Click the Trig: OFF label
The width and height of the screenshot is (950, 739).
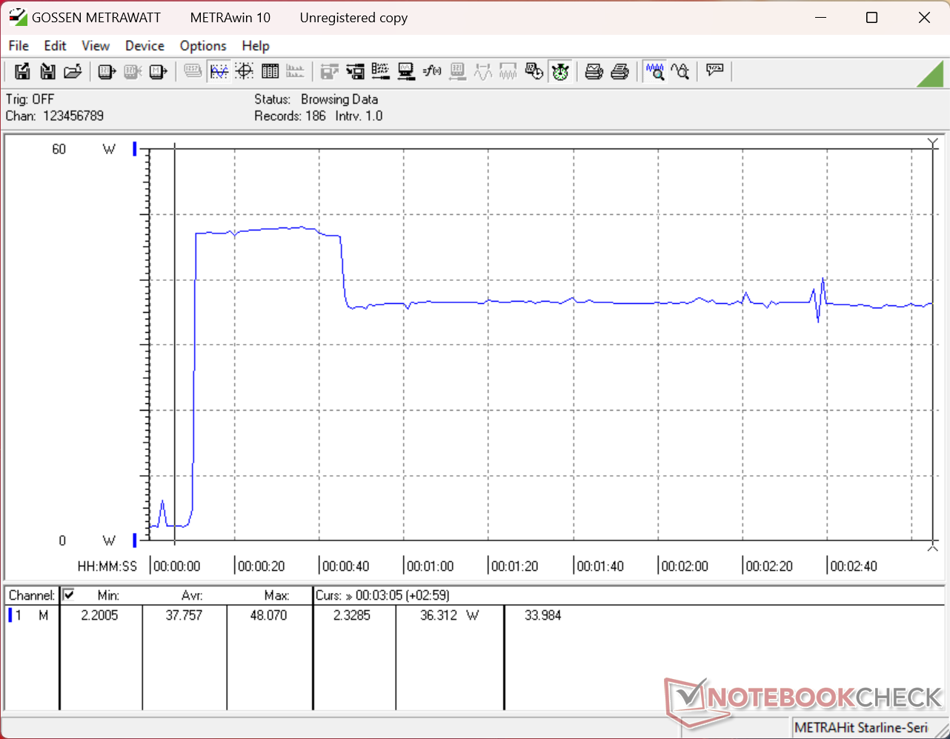click(30, 99)
